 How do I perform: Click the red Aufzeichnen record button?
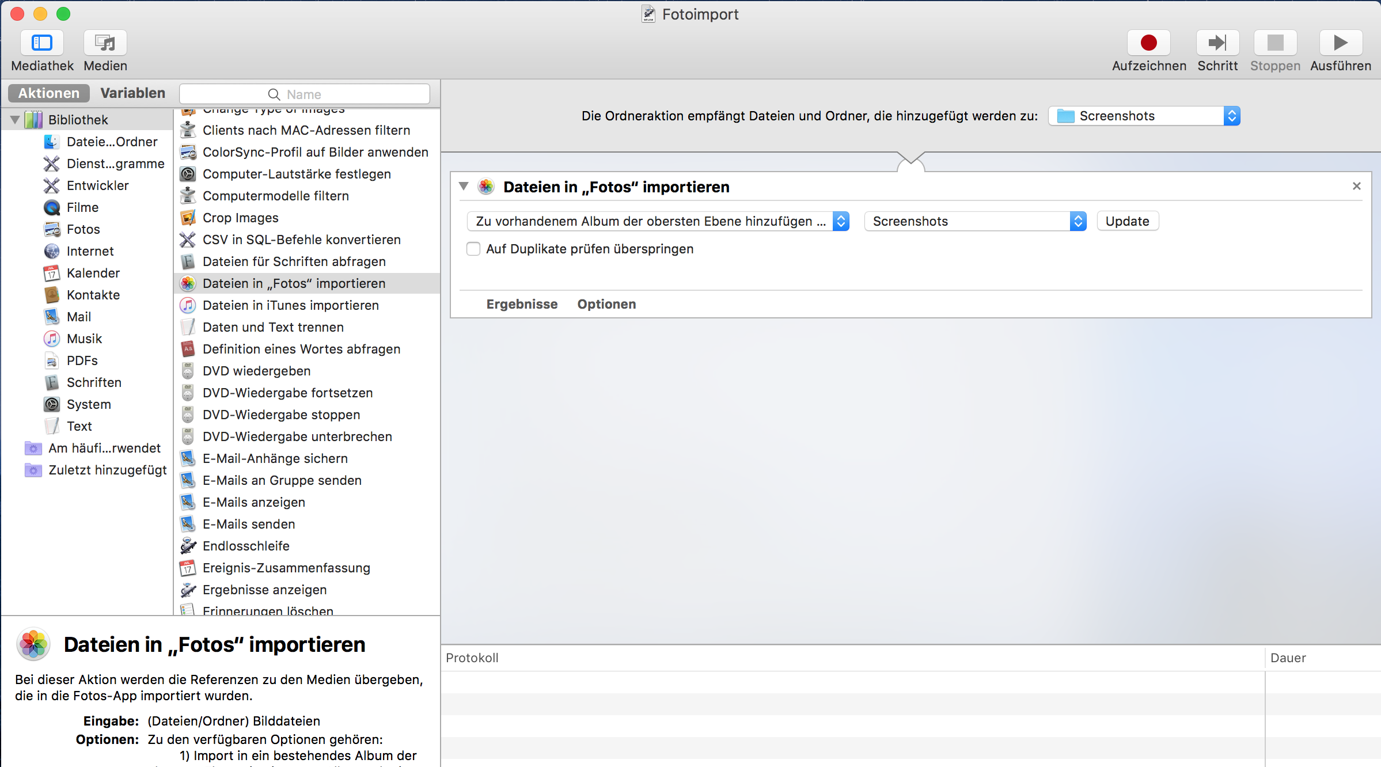(x=1148, y=43)
